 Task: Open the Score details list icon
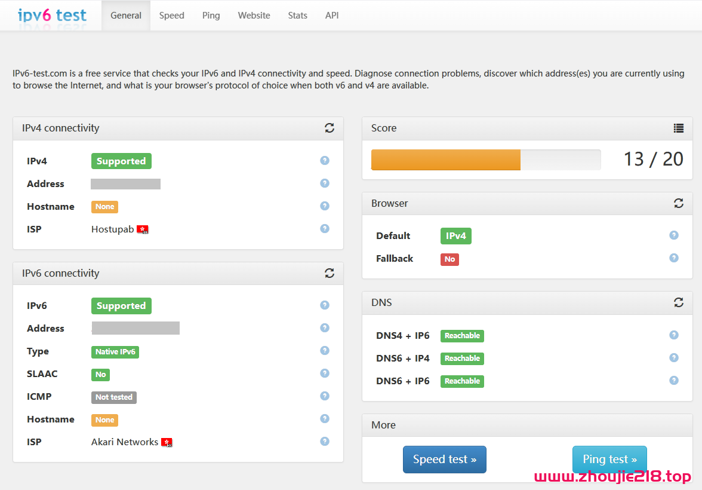679,128
